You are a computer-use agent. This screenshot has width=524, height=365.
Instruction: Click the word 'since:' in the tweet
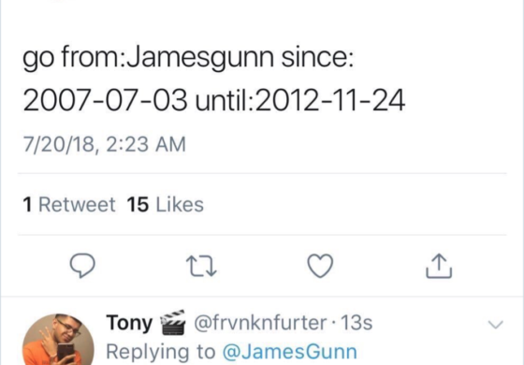(317, 57)
